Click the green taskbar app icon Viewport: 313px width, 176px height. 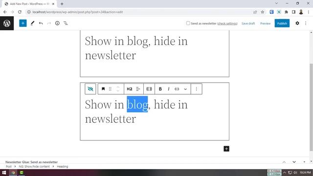[x=22, y=173]
